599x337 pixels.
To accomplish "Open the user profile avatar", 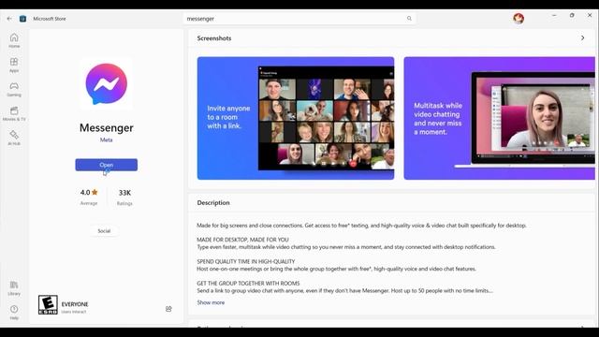I will (519, 19).
